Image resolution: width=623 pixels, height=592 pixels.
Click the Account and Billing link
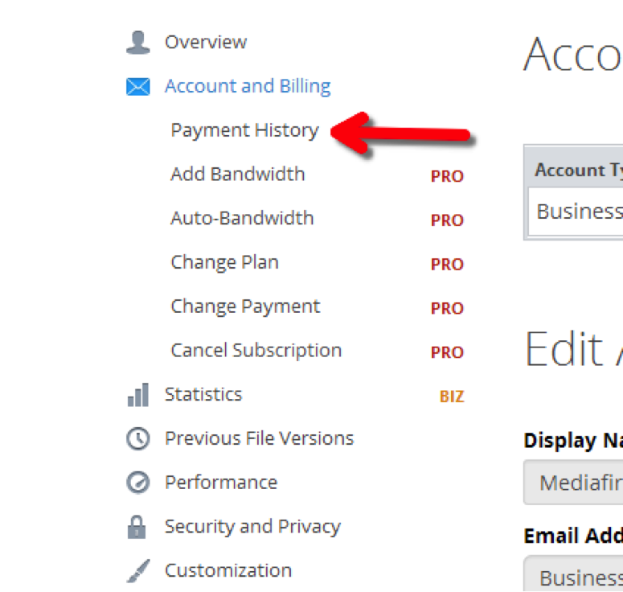[247, 87]
